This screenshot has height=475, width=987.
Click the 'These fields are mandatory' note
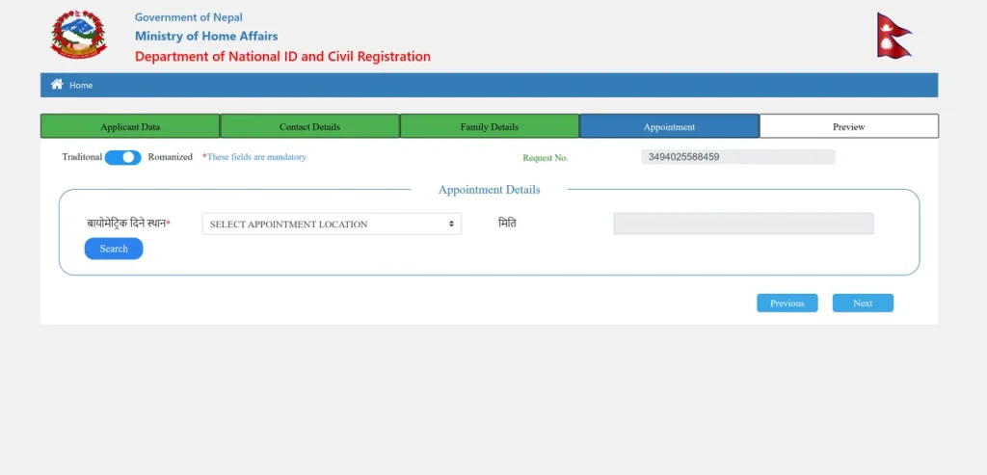click(254, 157)
